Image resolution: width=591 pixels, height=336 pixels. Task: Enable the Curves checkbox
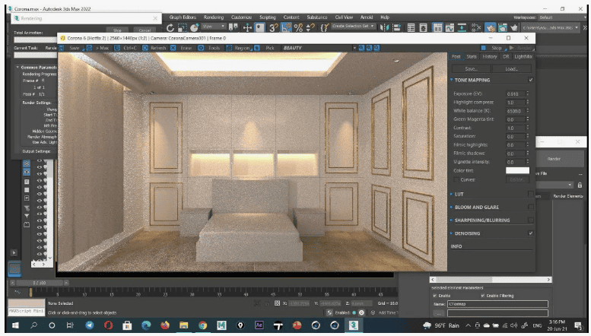click(x=456, y=179)
